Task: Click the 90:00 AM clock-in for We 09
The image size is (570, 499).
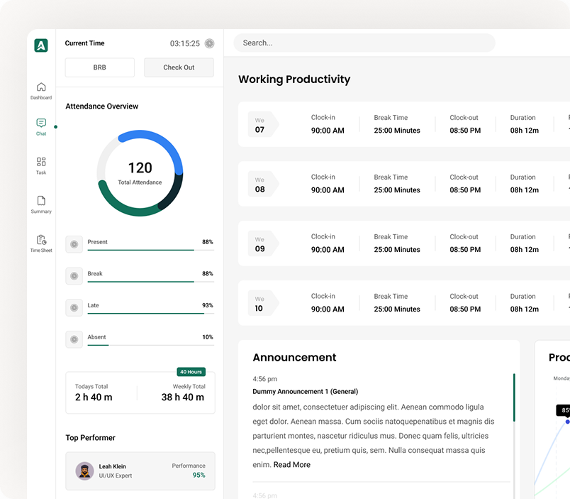Action: [328, 250]
